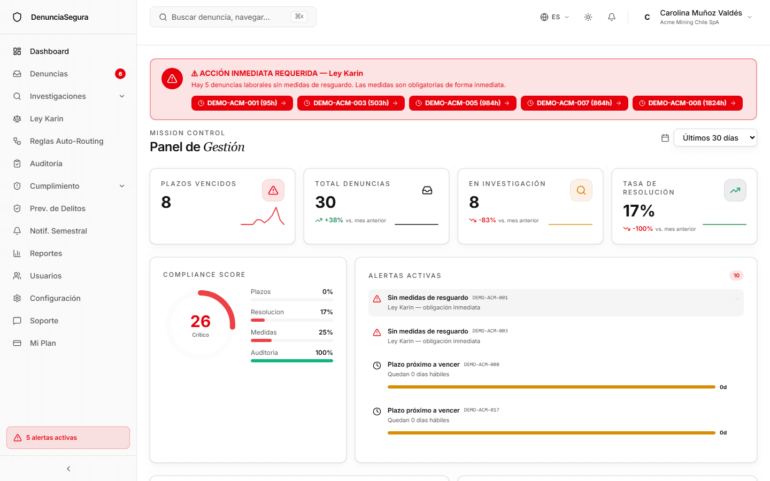Click the DEMO-ACM-008 deadline progress bar

point(551,387)
